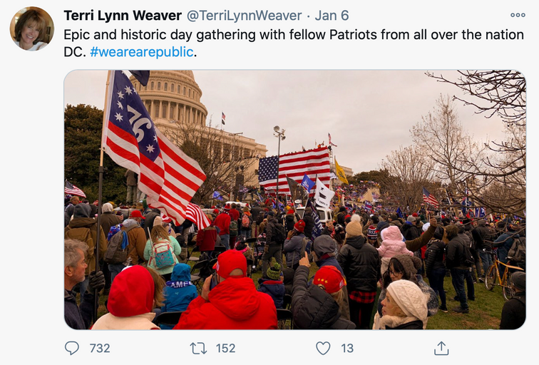
Task: Click the large hanging American flag in photo
Action: (294, 170)
